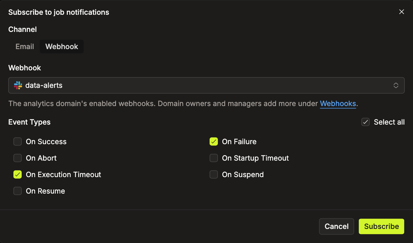Switch channel to Email tab
The image size is (413, 243).
25,47
